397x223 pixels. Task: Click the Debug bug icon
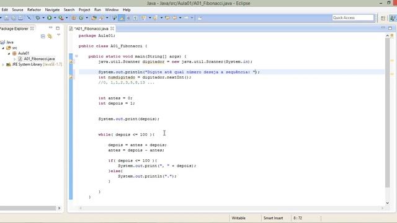38,18
